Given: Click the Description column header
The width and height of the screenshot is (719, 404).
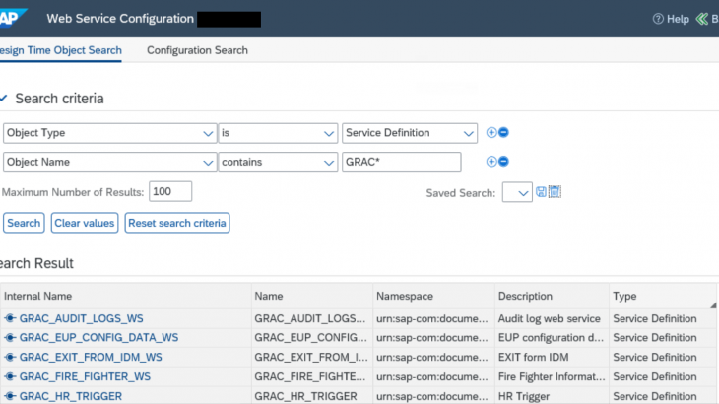Looking at the screenshot, I should coord(553,296).
